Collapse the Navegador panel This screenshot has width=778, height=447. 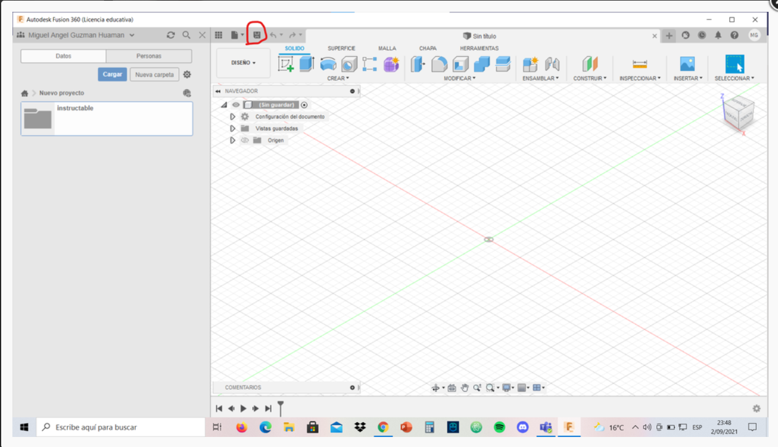(218, 91)
